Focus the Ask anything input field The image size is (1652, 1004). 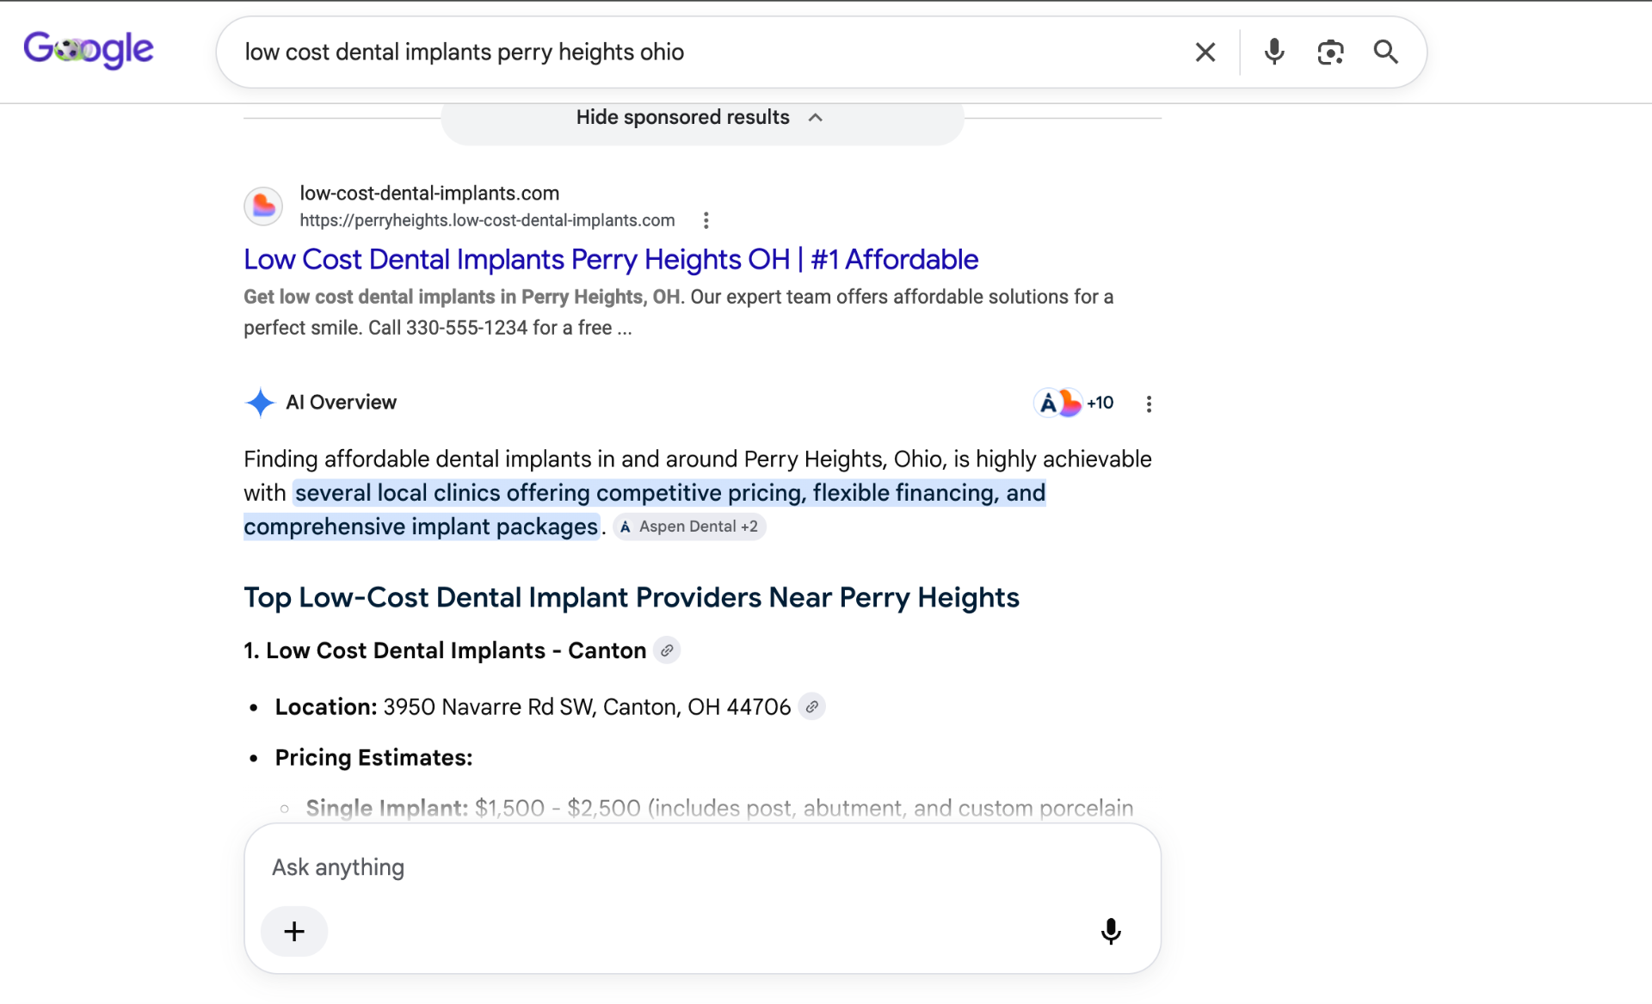(x=702, y=867)
